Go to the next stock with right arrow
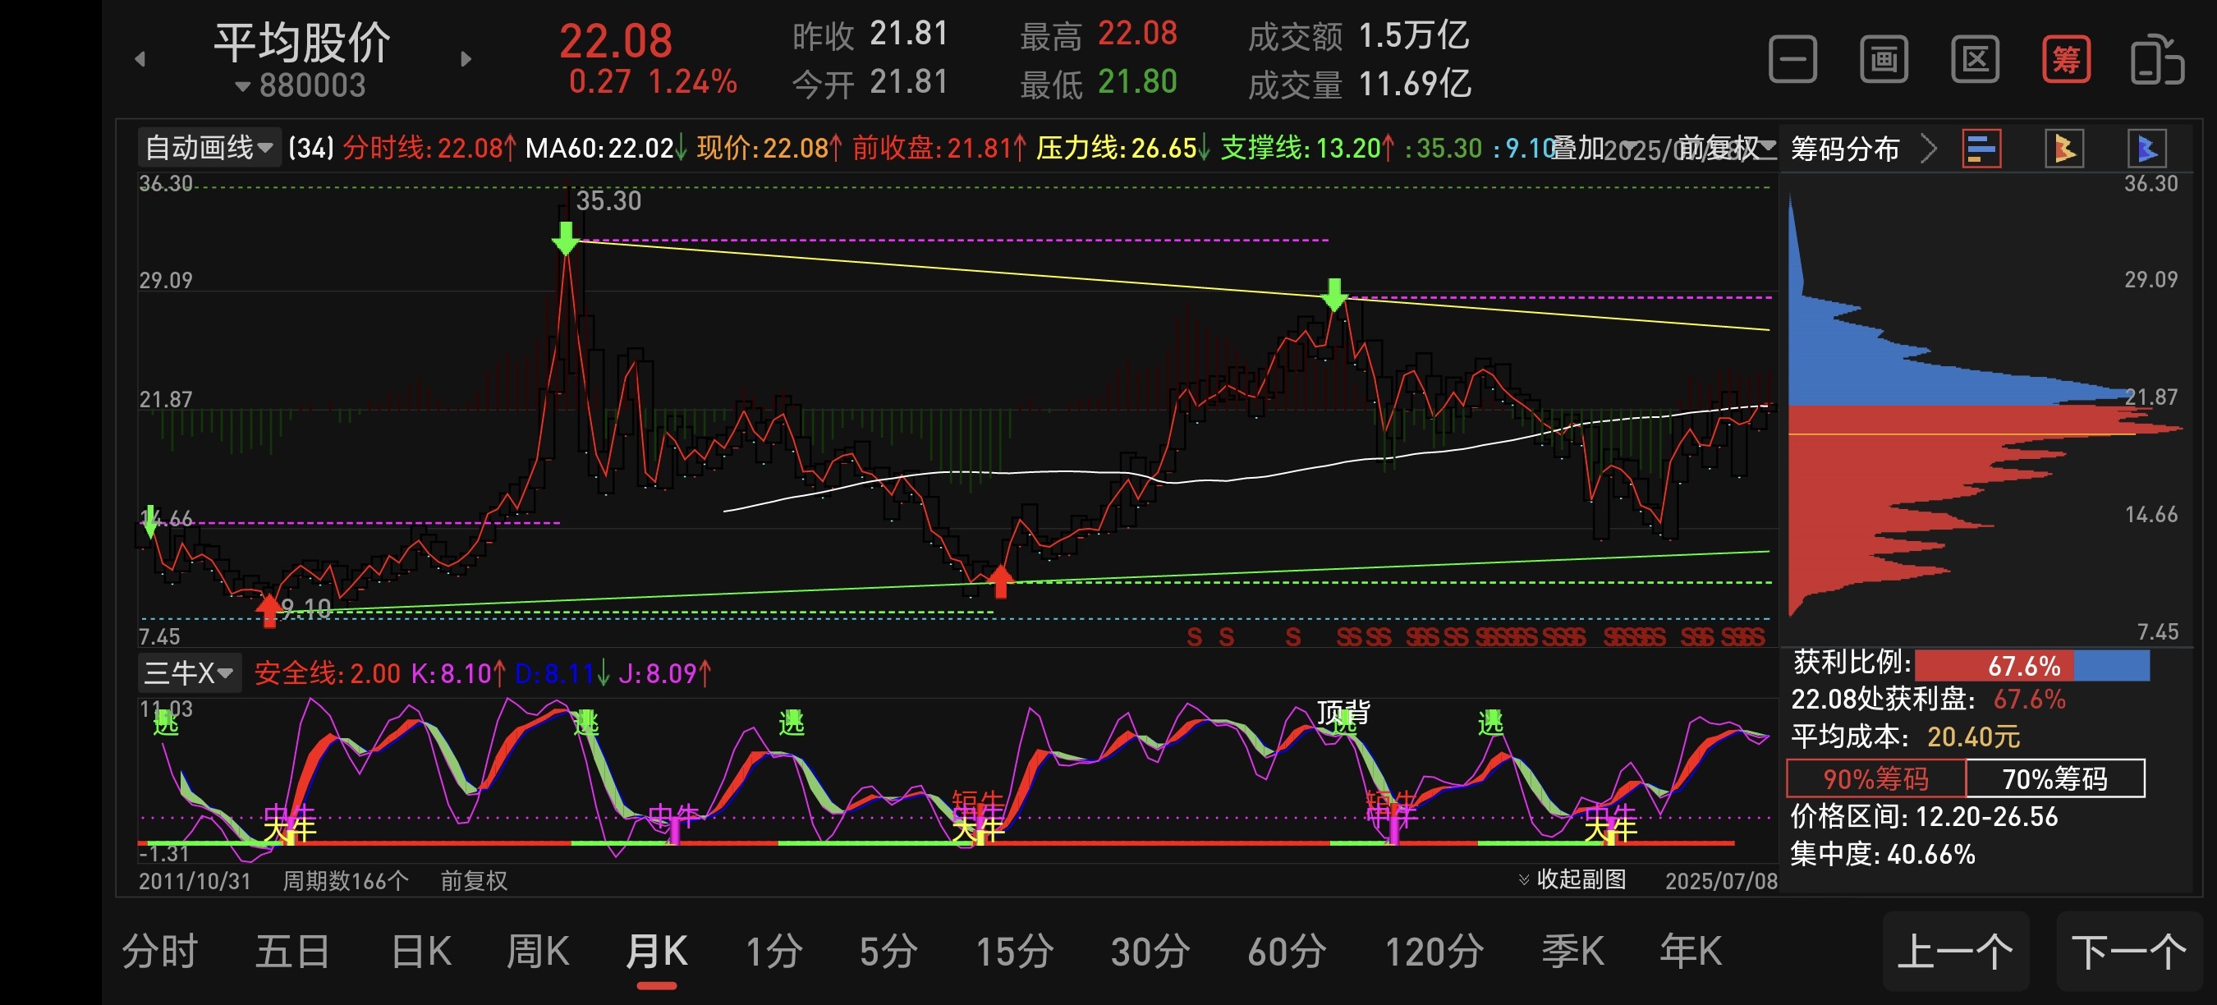Viewport: 2217px width, 1005px height. [x=466, y=58]
